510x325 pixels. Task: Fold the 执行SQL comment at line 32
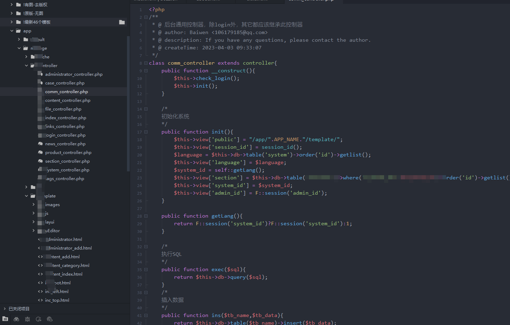click(x=146, y=246)
